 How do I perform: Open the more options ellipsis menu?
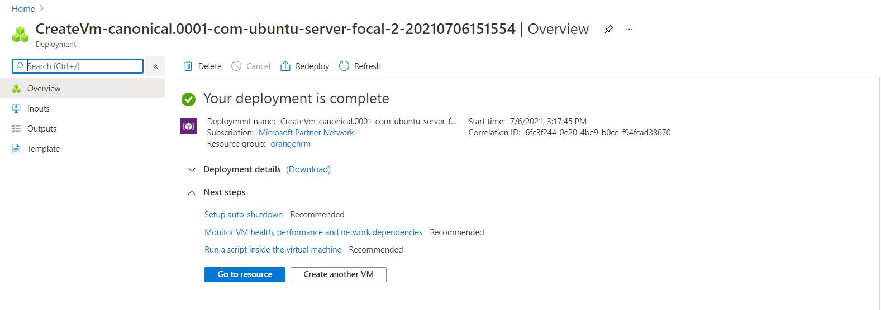coord(629,30)
